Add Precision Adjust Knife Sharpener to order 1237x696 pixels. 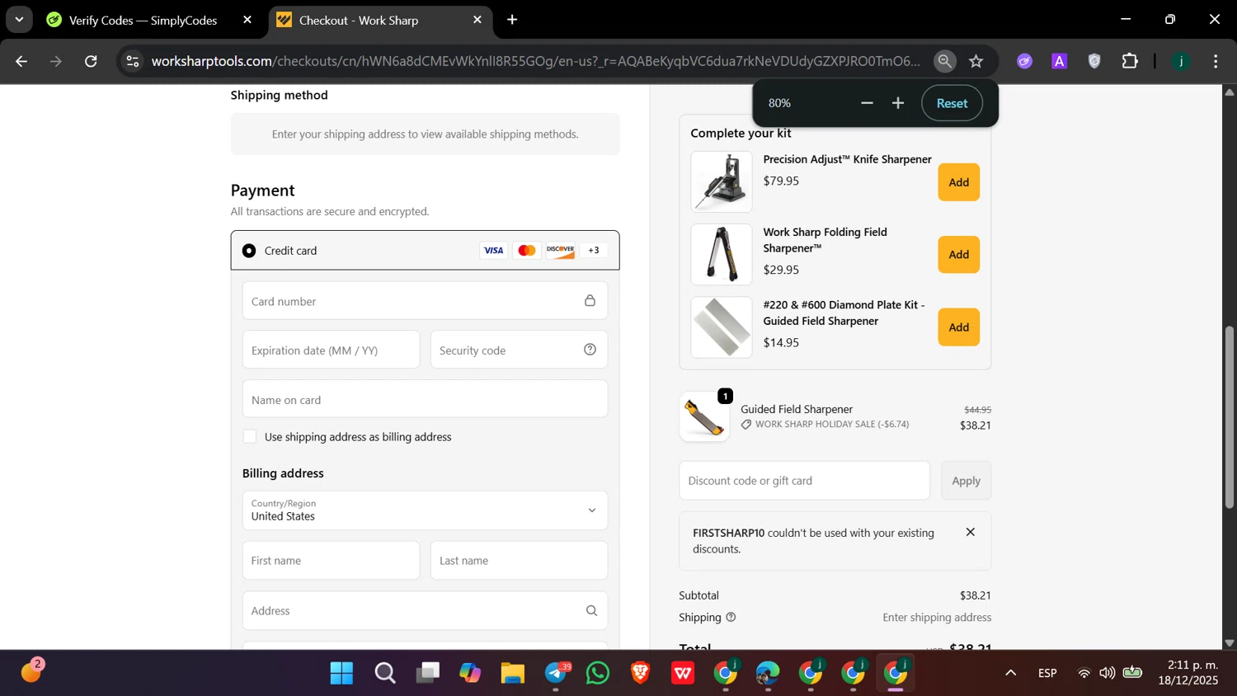(x=958, y=182)
